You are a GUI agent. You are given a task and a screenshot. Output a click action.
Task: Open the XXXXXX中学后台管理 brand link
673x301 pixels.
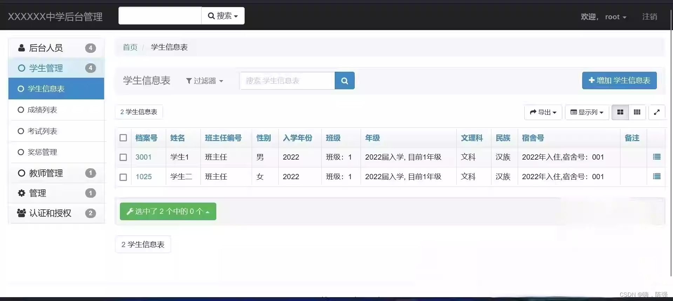coord(55,16)
